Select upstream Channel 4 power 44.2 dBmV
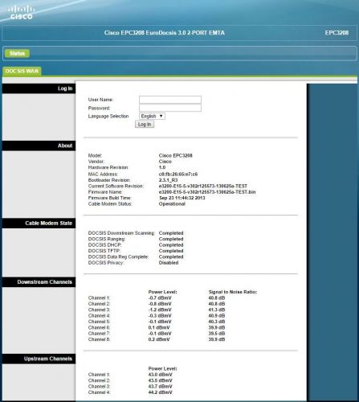 coord(161,392)
